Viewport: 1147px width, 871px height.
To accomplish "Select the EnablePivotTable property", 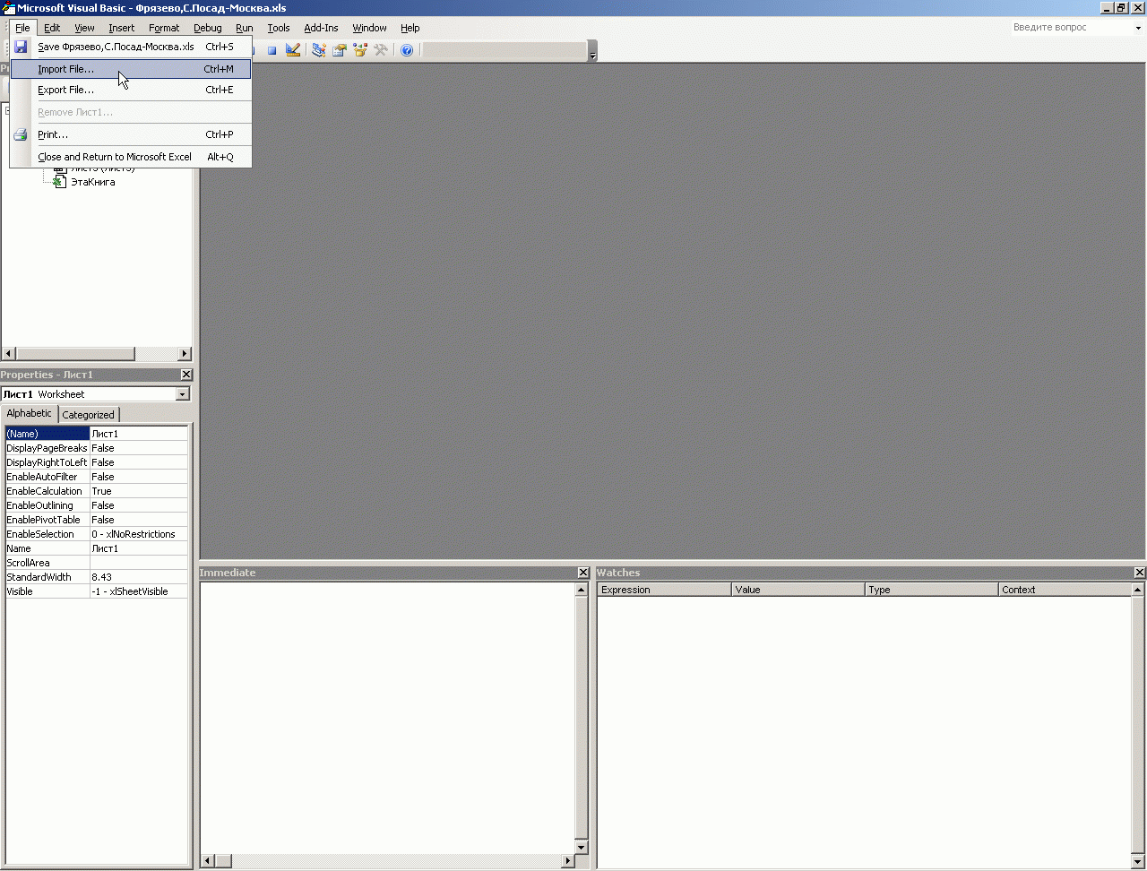I will pyautogui.click(x=97, y=520).
